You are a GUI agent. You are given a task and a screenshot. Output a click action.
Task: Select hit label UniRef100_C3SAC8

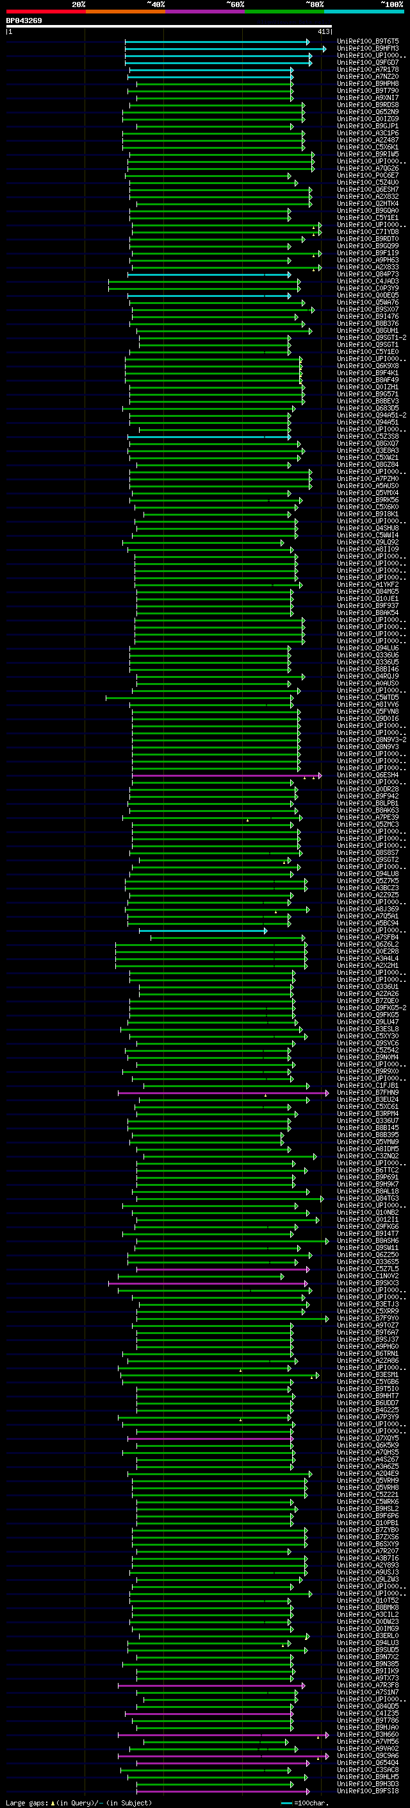click(x=368, y=1770)
